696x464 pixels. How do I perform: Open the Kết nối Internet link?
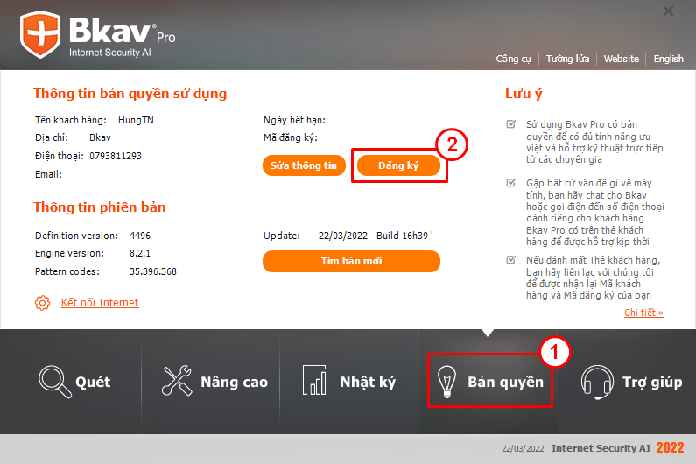(100, 303)
